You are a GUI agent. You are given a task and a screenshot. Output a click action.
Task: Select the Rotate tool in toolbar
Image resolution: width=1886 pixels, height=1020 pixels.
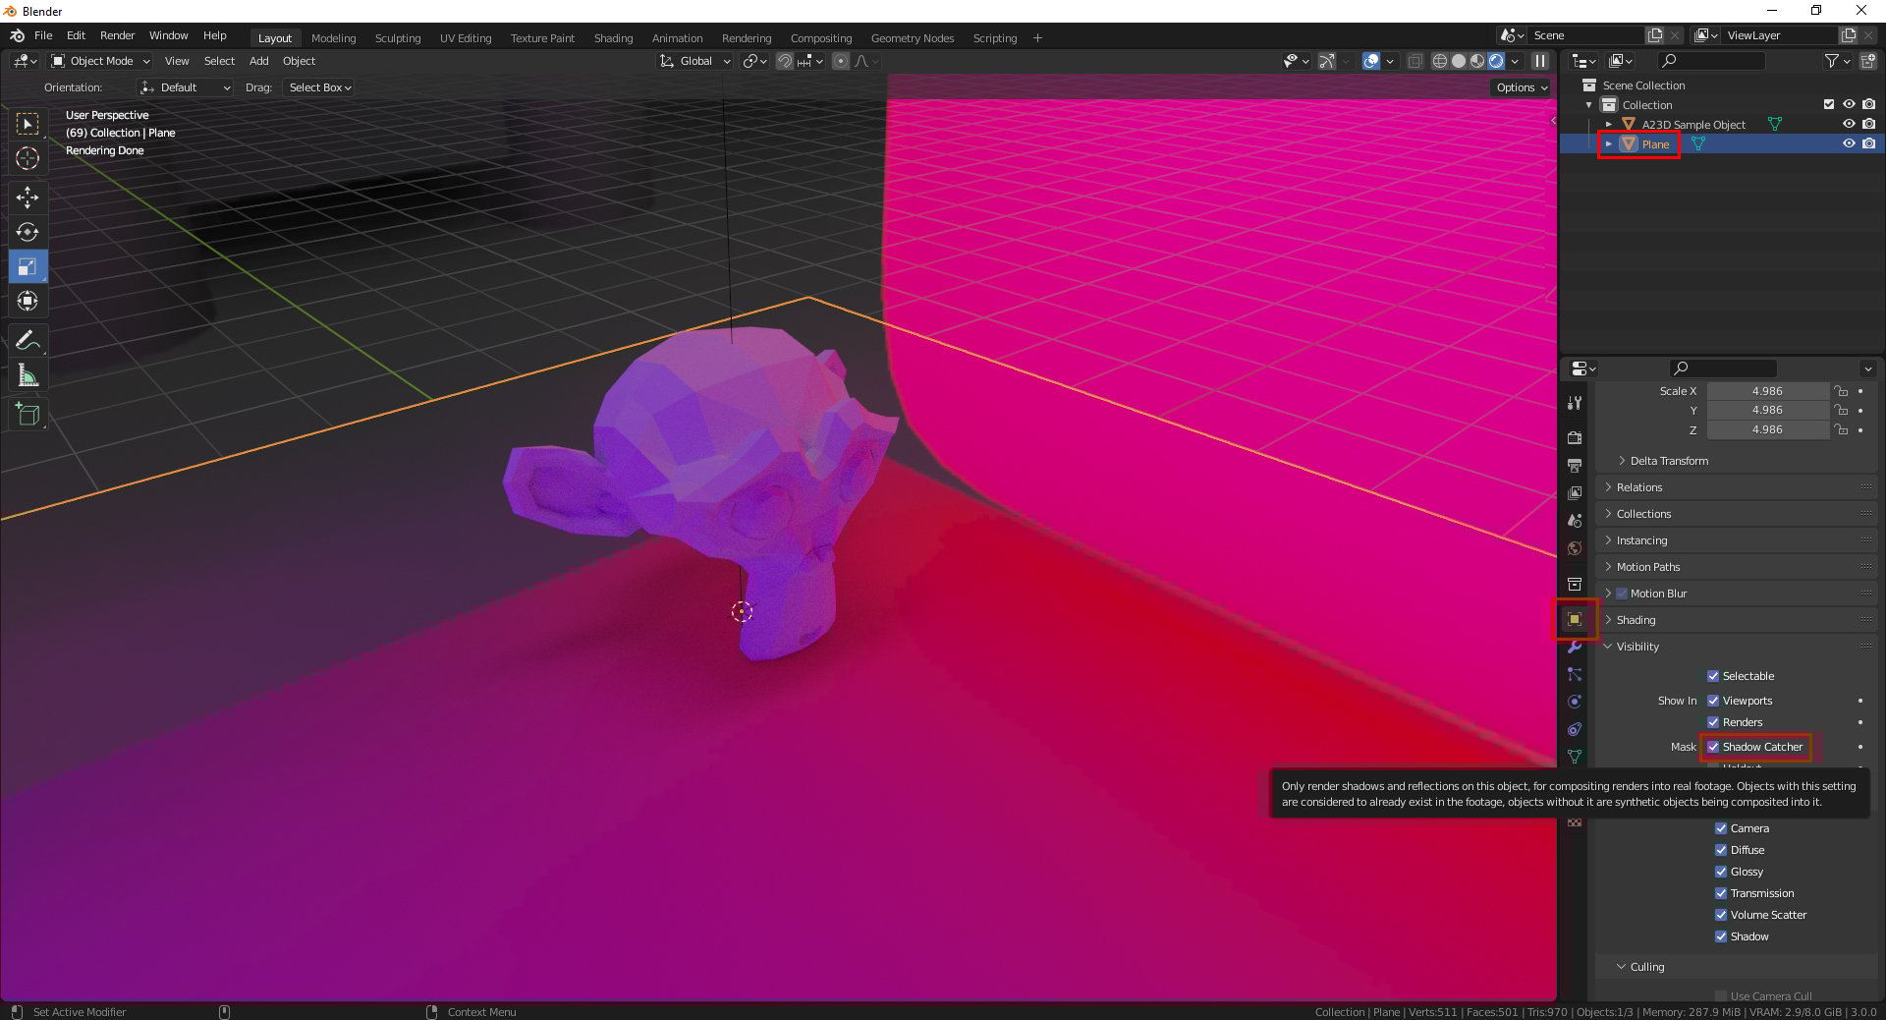tap(28, 232)
